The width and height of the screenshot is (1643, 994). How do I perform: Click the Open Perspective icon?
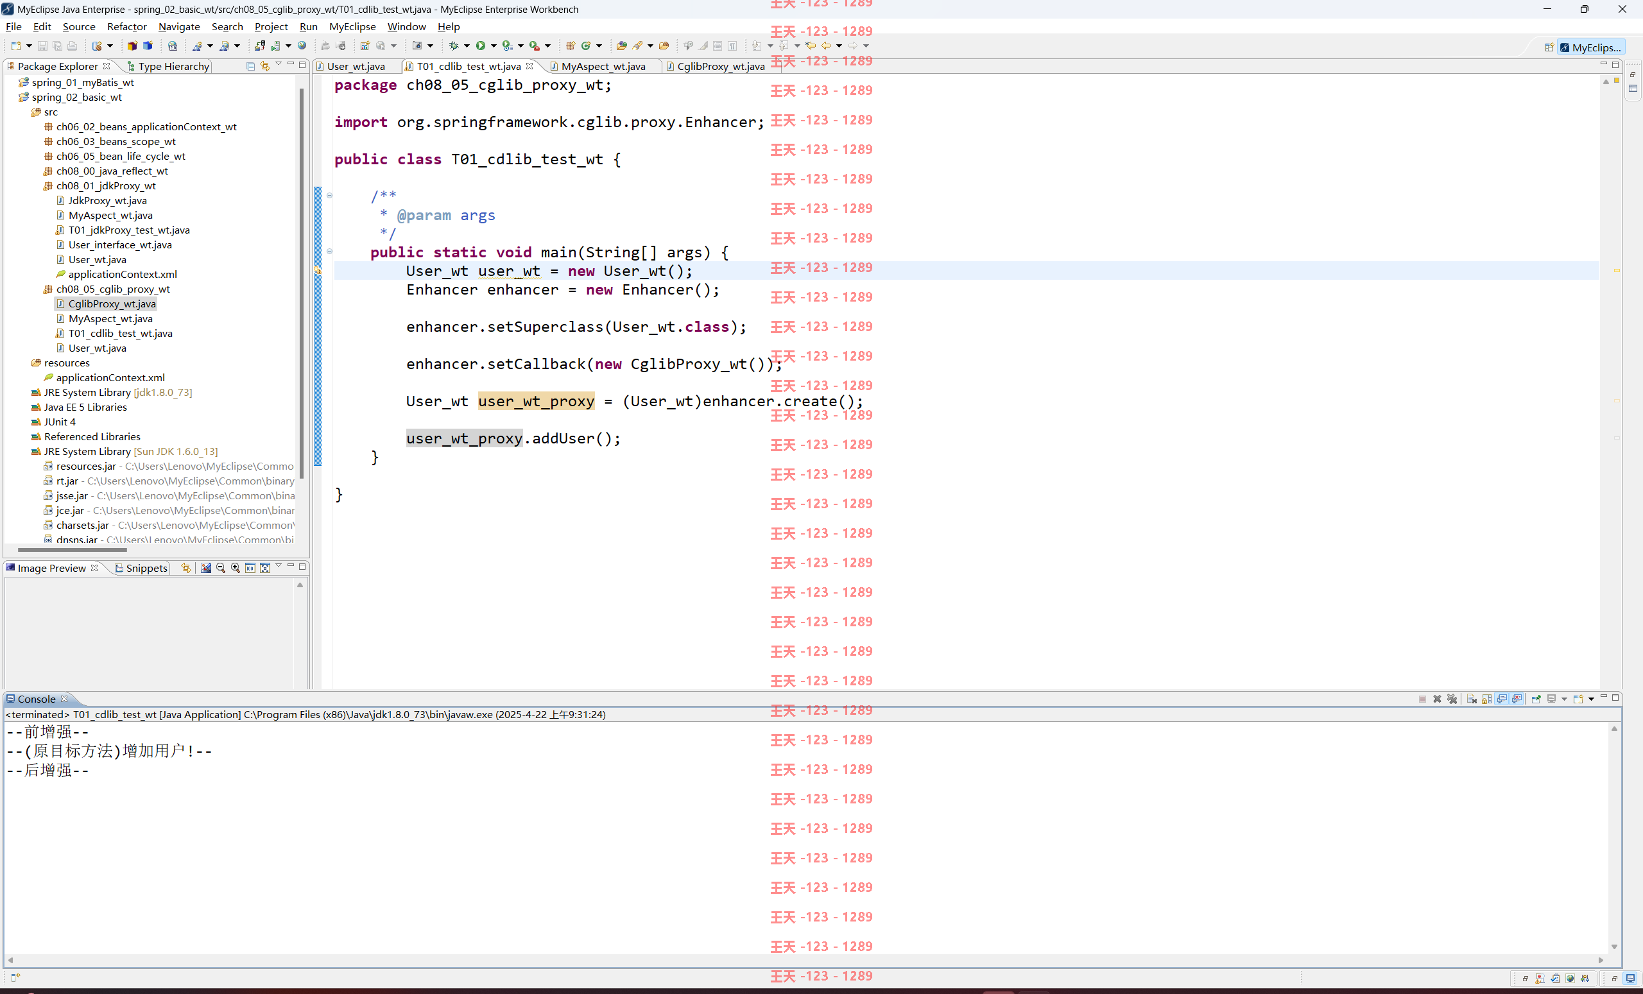tap(1549, 47)
